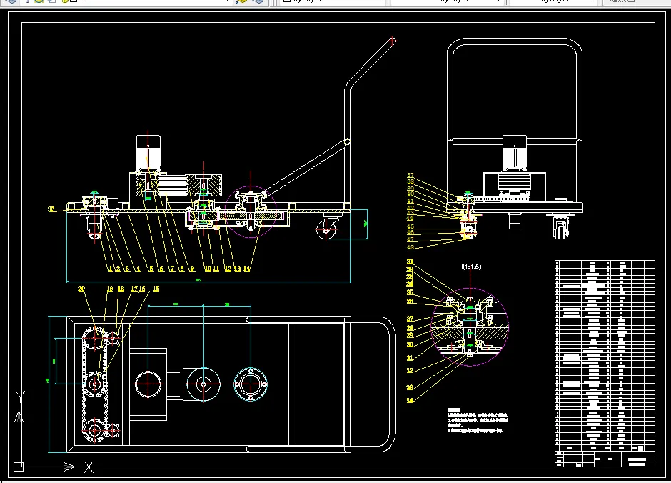The width and height of the screenshot is (671, 483).
Task: Select part callout number 30
Action: pyautogui.click(x=410, y=344)
